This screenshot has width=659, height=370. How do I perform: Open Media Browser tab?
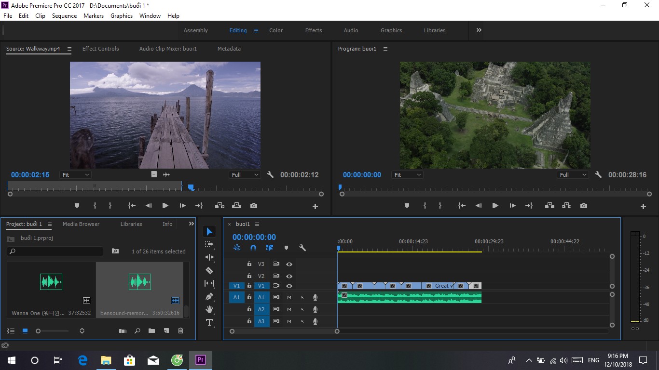click(81, 224)
